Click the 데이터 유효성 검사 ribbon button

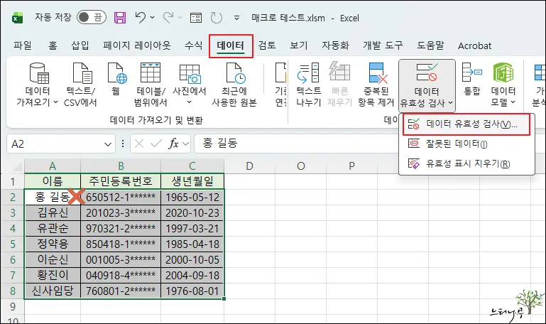[x=427, y=85]
